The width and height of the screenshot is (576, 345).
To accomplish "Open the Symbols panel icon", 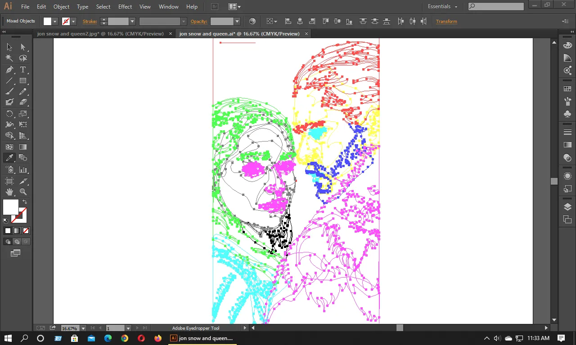I will (567, 114).
